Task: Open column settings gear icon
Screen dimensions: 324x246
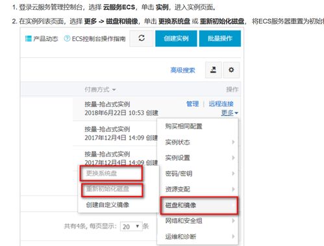Action: click(x=231, y=70)
